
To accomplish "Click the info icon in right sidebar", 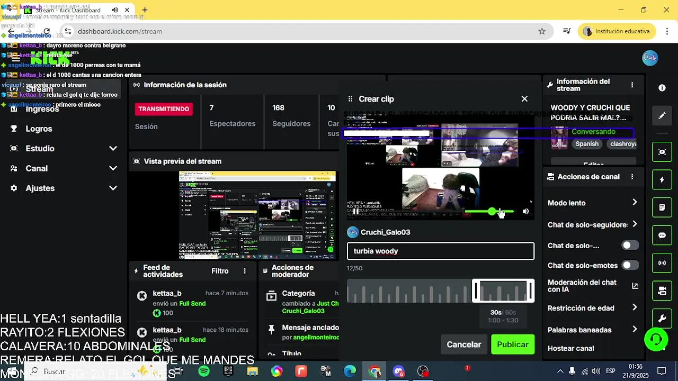I will [662, 88].
